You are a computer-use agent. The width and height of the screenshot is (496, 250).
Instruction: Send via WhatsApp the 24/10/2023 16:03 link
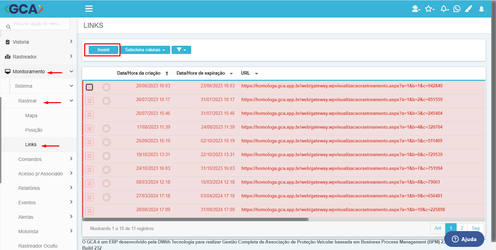[x=107, y=170]
